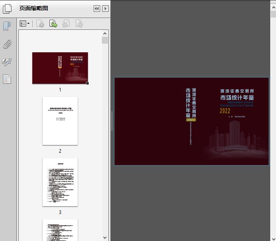
Task: Select page 3 thumbnail
Action: 60,182
